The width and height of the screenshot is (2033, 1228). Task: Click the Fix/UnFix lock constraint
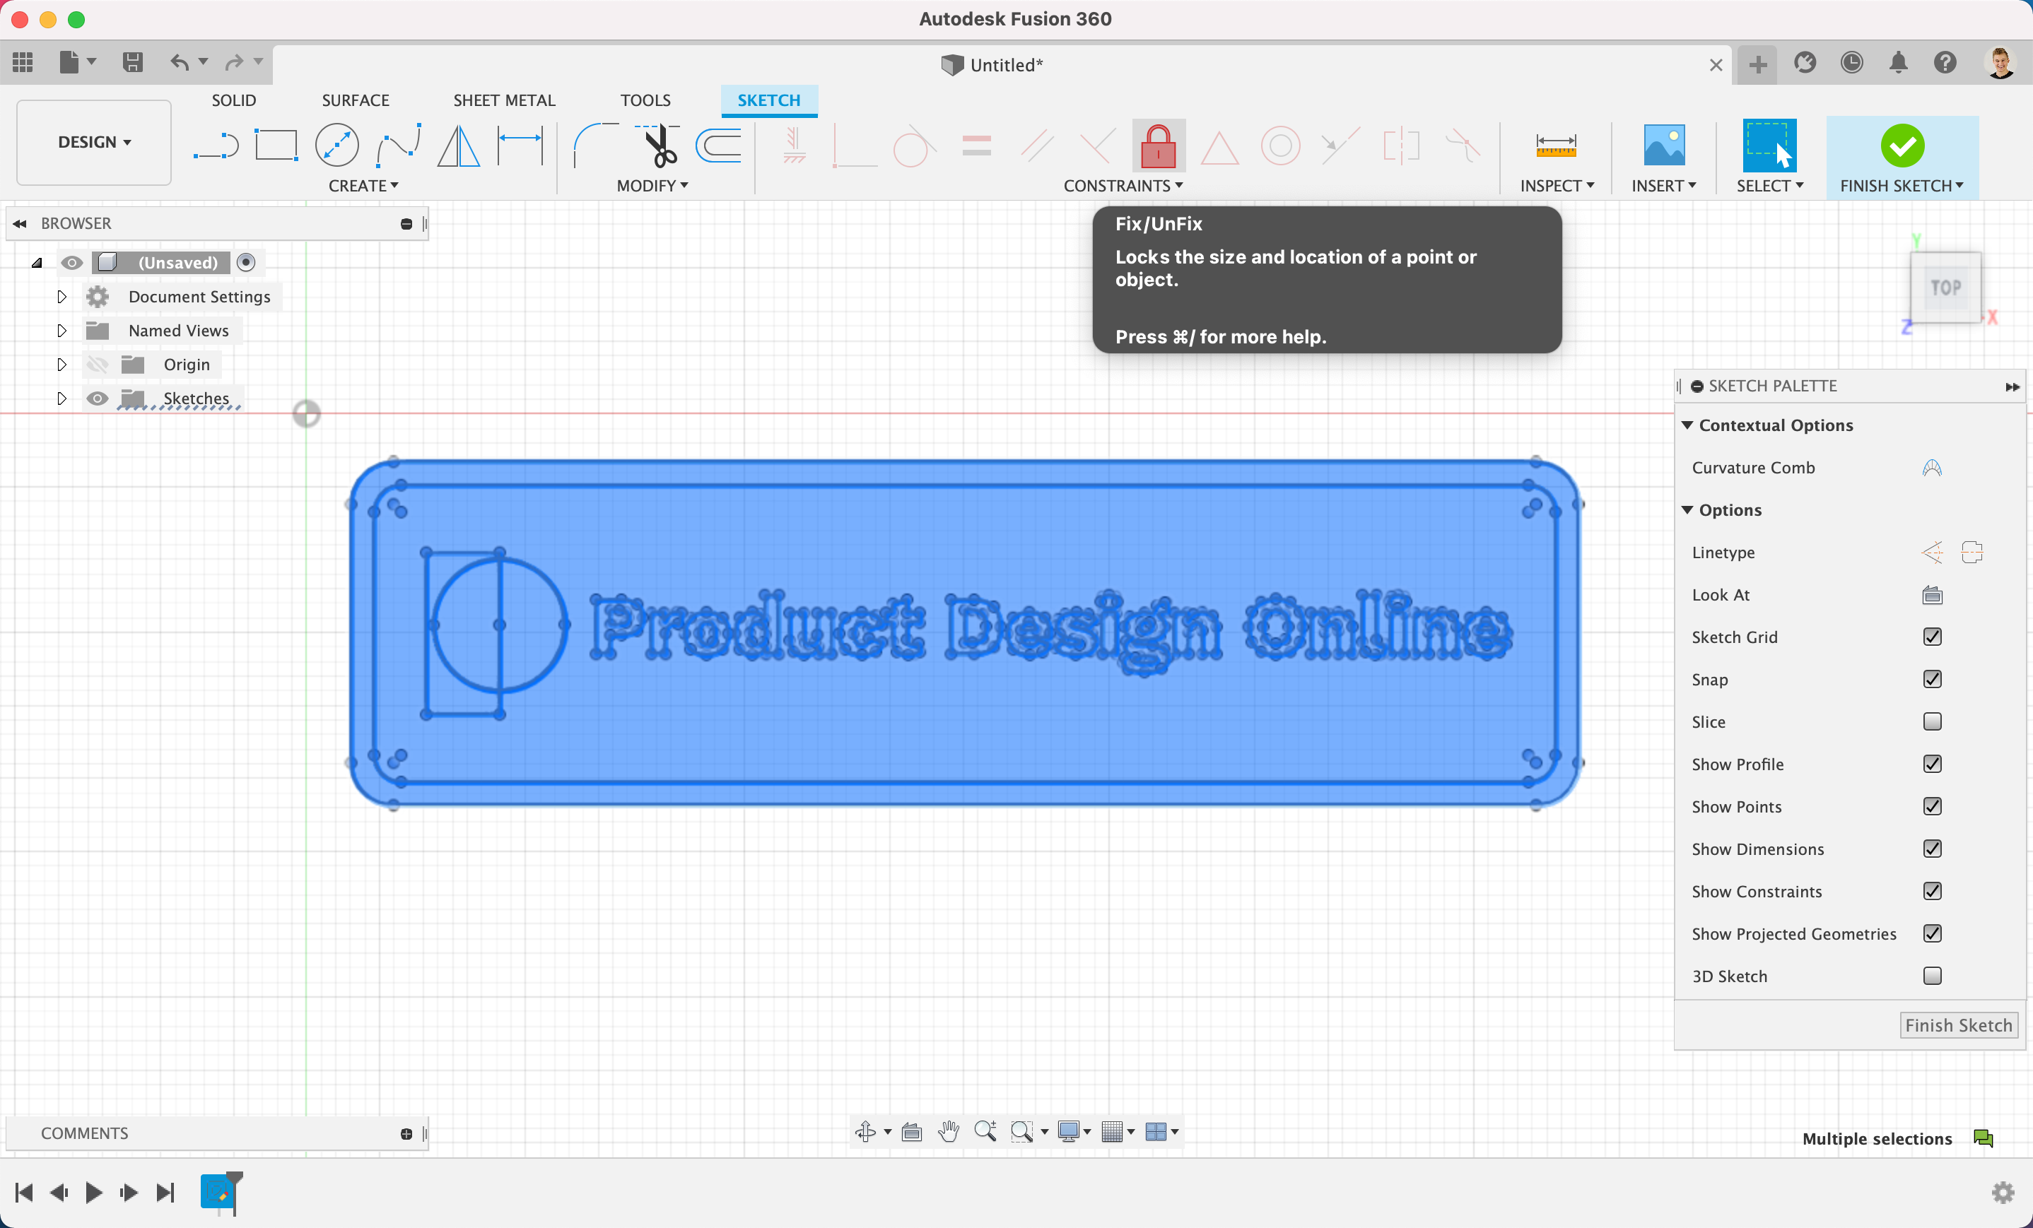[x=1158, y=146]
